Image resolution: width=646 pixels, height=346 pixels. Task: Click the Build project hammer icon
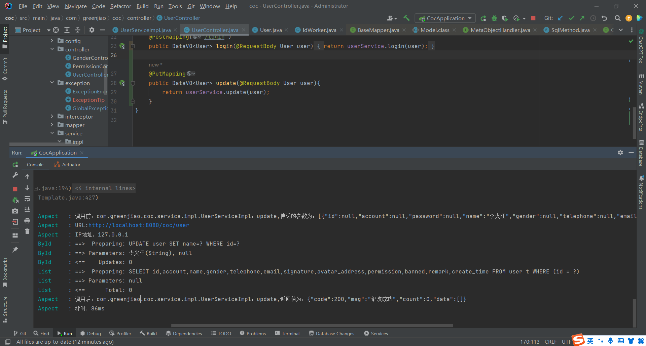(406, 18)
